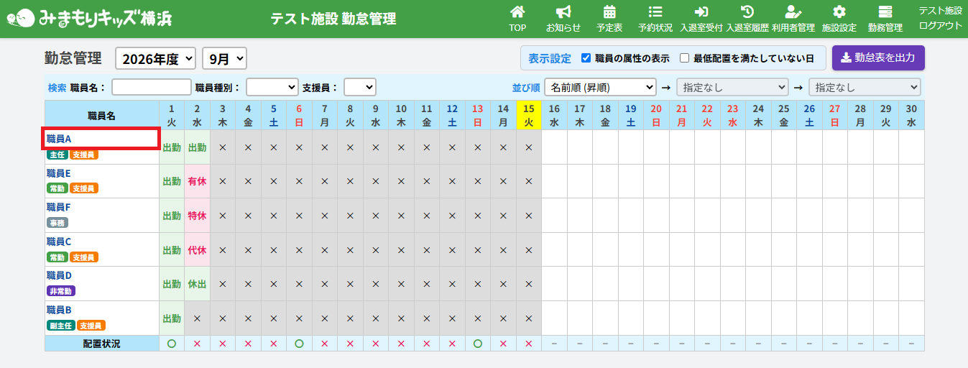Enable 最低配置を満たしていない日 checkbox

click(684, 58)
